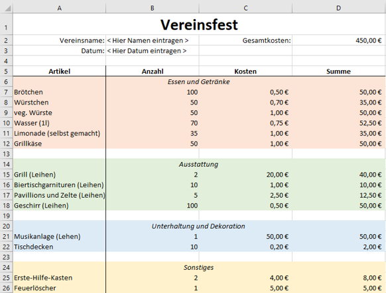This screenshot has height=293, width=386.
Task: Select row 13 header
Action: coord(6,154)
